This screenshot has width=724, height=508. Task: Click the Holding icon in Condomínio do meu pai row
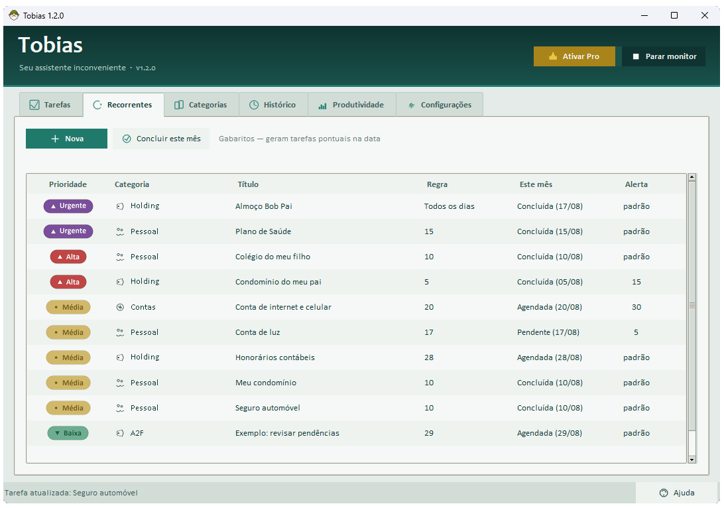point(120,282)
